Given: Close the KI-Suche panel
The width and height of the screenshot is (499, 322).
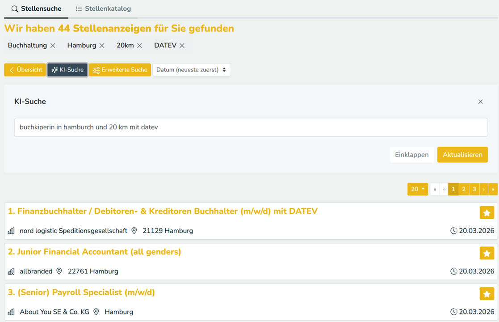Looking at the screenshot, I should [480, 102].
